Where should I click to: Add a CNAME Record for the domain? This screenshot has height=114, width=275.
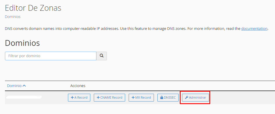(109, 97)
